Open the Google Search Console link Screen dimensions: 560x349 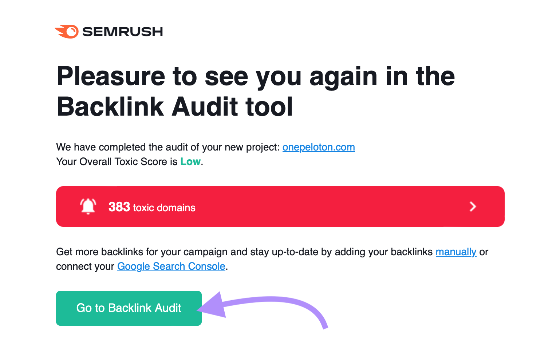click(171, 266)
